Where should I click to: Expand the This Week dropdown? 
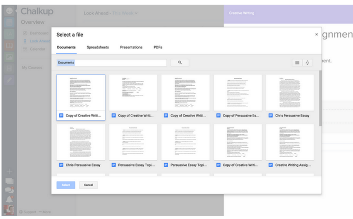coord(125,14)
